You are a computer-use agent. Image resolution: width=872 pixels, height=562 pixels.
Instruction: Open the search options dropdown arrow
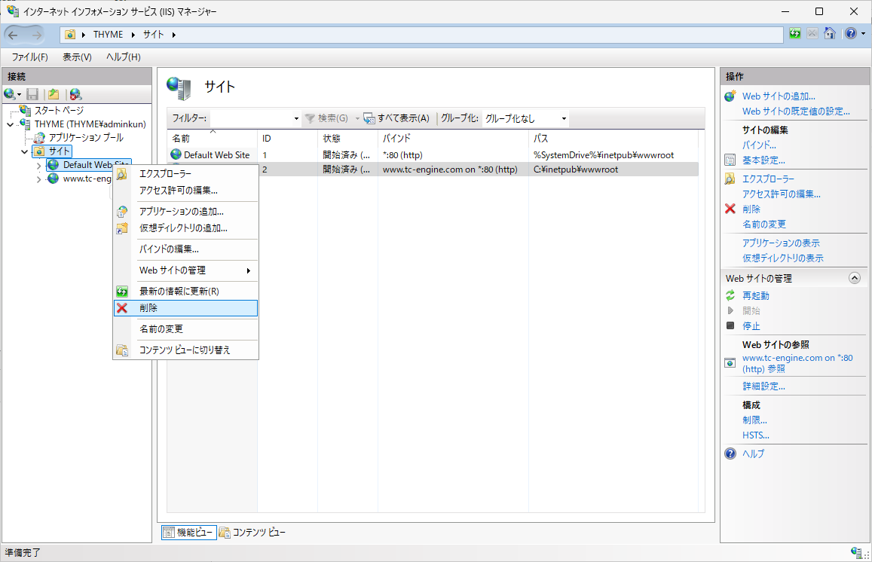tap(357, 118)
